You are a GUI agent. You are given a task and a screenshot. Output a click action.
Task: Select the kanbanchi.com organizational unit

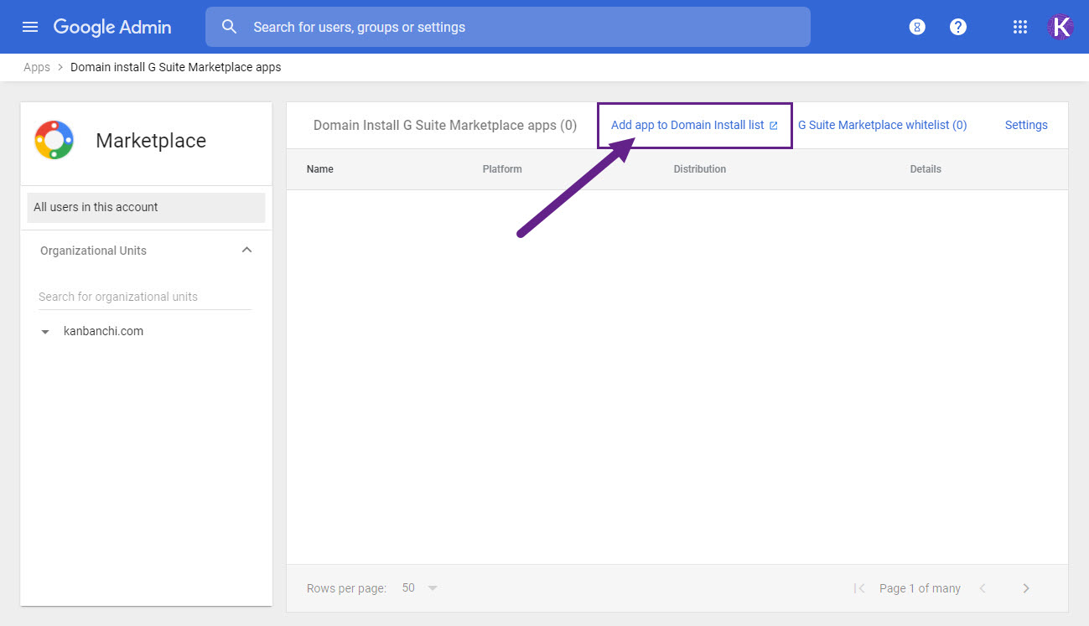(104, 331)
